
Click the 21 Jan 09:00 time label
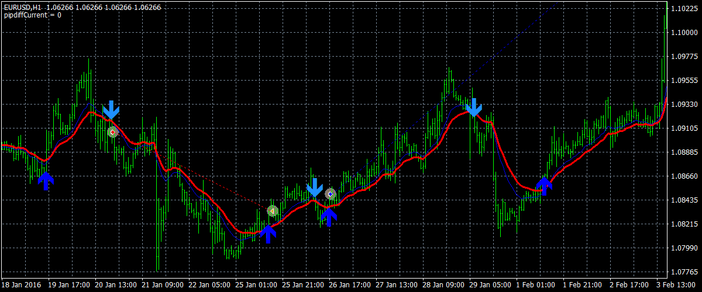click(163, 286)
